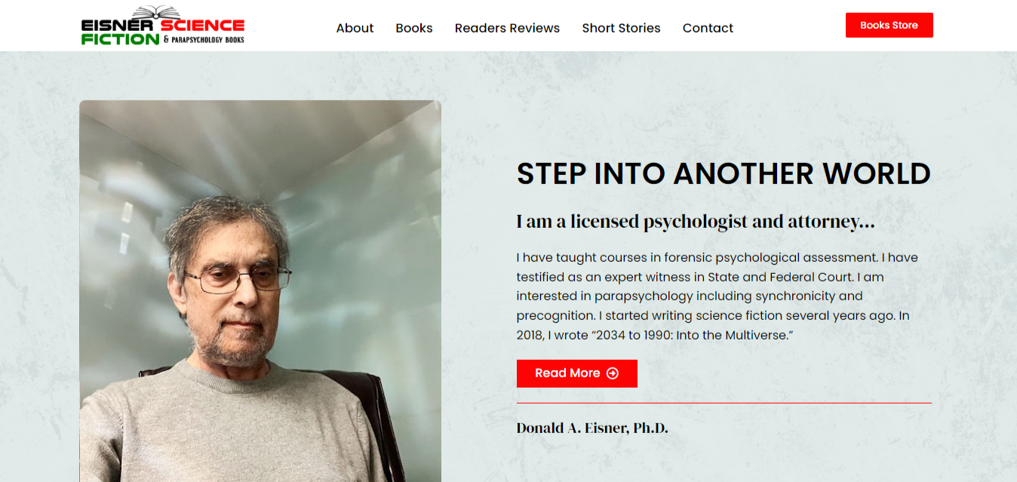Click the Parapsychology Books tagline in the logo
This screenshot has width=1017, height=482.
[x=204, y=39]
